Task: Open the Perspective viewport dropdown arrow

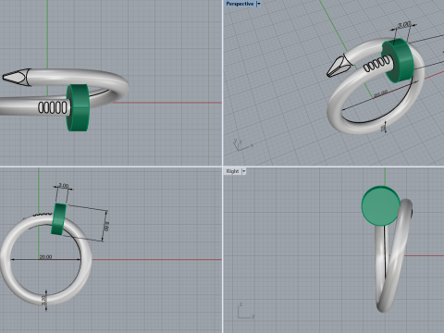Action: coord(259,4)
